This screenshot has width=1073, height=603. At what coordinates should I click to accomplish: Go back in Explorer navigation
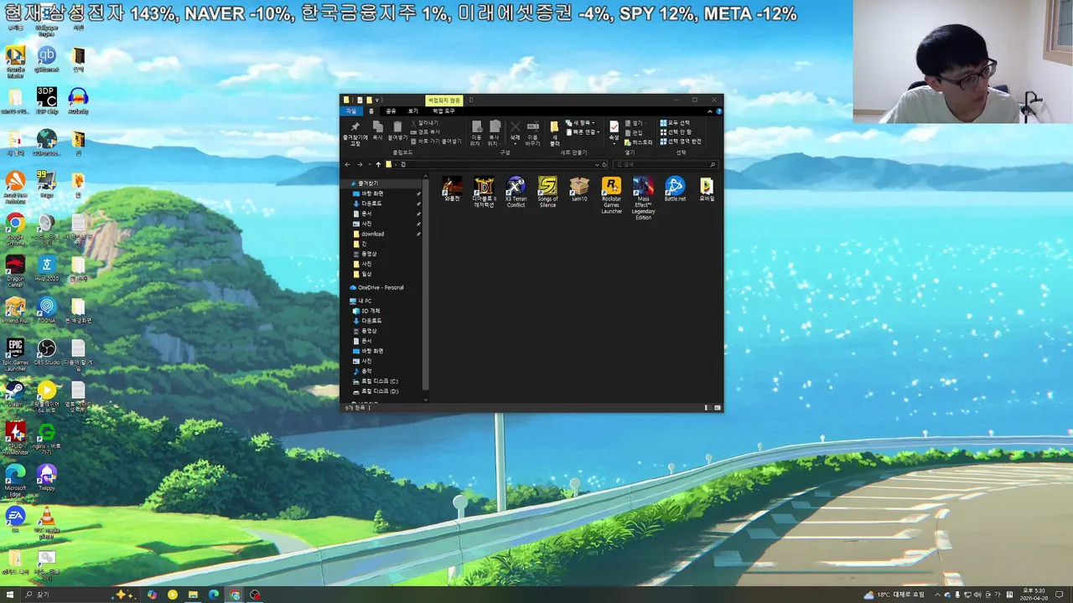[x=348, y=164]
